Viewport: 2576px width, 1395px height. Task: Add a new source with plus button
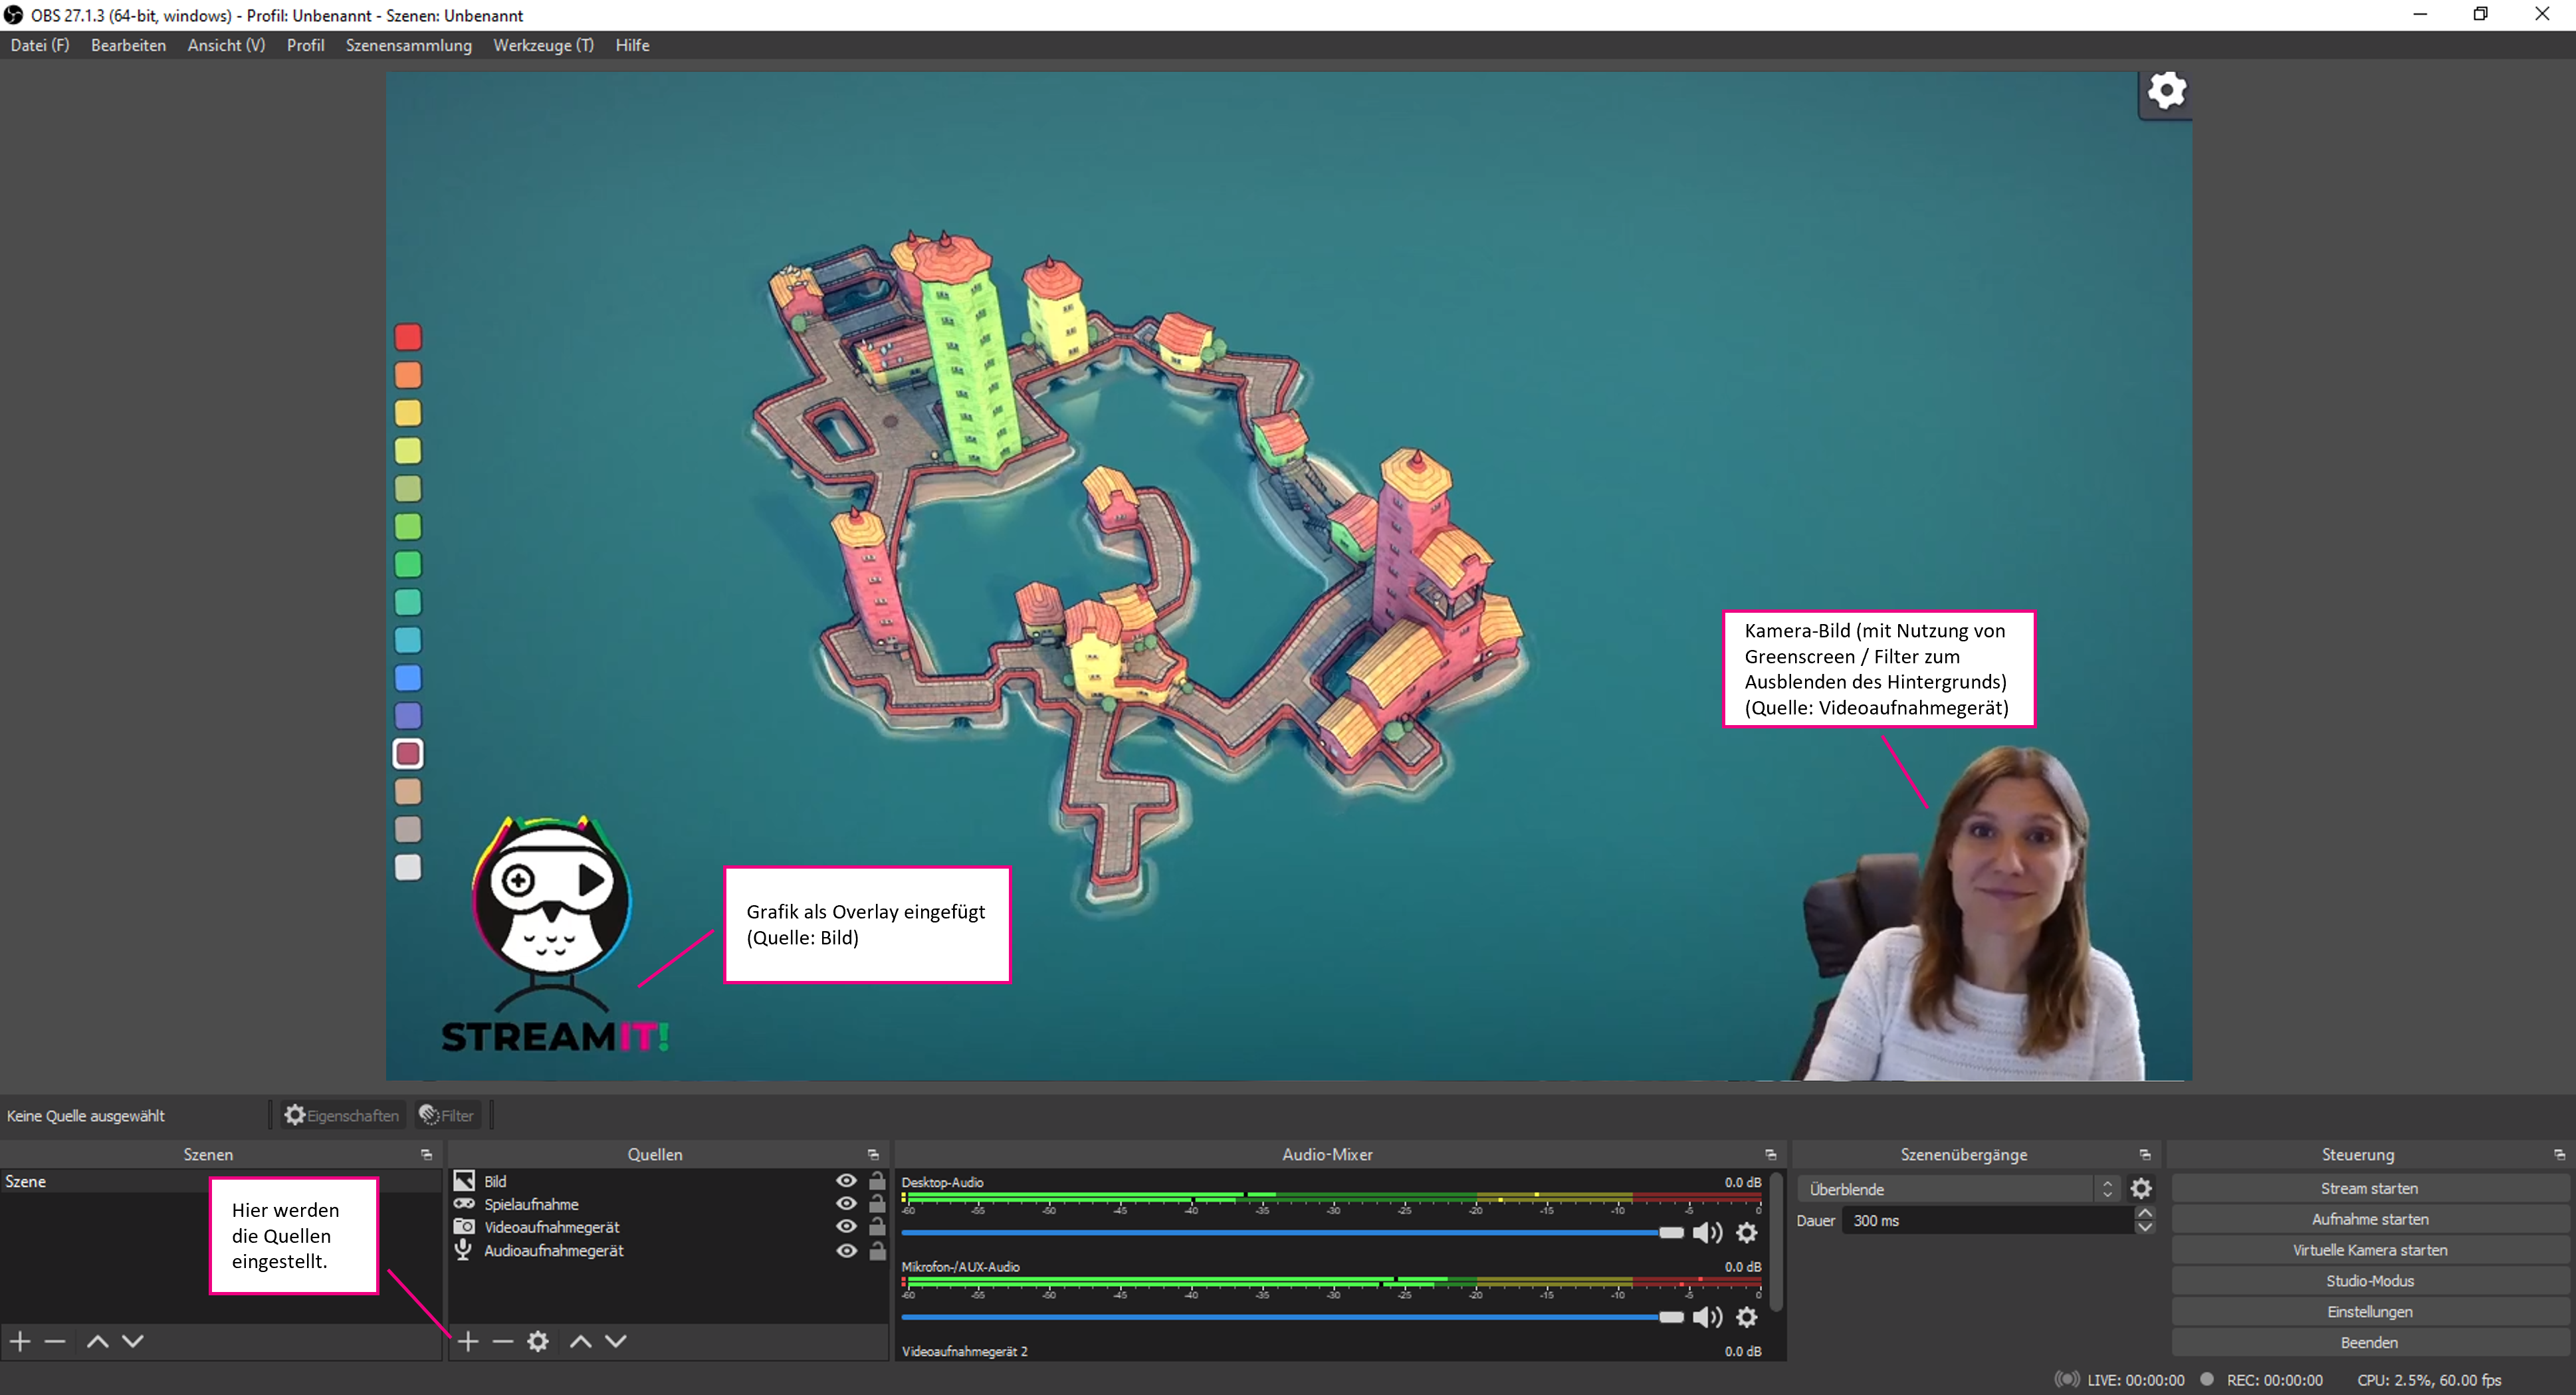coord(468,1341)
